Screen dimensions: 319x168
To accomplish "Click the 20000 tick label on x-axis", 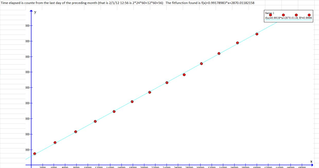I will [144, 167].
